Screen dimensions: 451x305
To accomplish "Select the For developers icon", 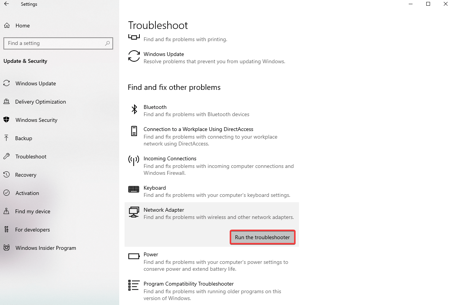I will coord(6,229).
